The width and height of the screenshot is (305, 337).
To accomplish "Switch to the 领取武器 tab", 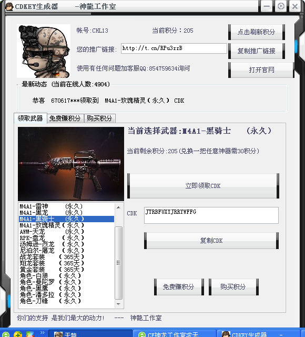I will (30, 118).
